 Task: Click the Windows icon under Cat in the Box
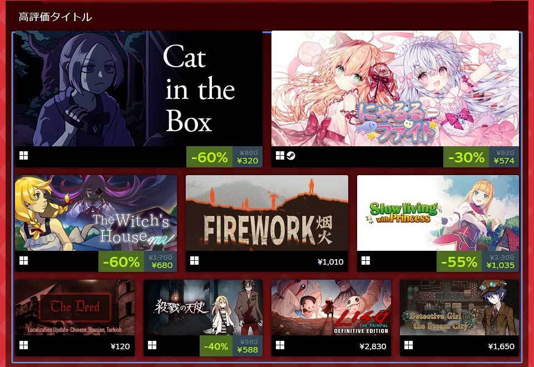pyautogui.click(x=24, y=156)
